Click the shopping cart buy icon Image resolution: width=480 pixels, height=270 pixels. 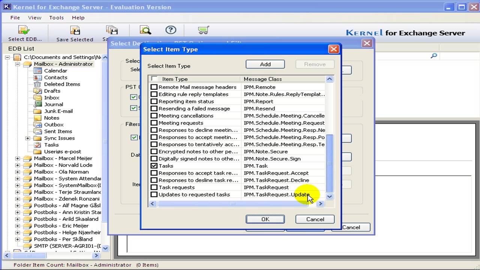pyautogui.click(x=203, y=30)
